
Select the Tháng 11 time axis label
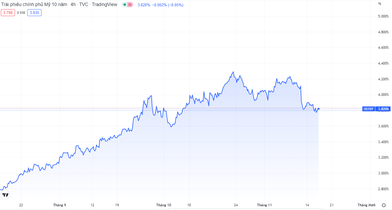[x=264, y=205]
